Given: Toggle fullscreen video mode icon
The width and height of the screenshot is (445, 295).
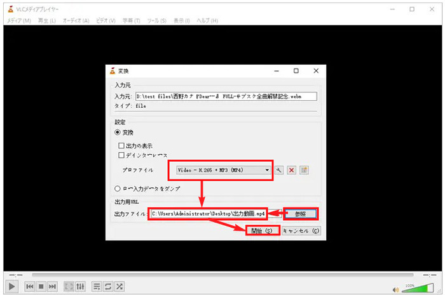Looking at the screenshot, I should pos(69,287).
